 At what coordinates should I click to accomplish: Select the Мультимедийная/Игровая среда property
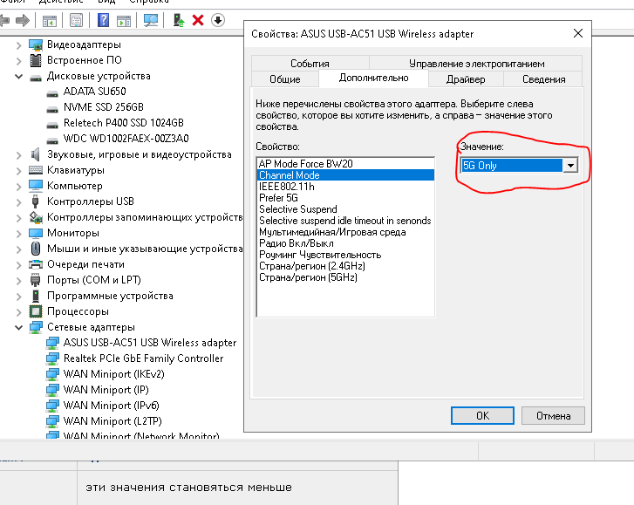[345, 232]
